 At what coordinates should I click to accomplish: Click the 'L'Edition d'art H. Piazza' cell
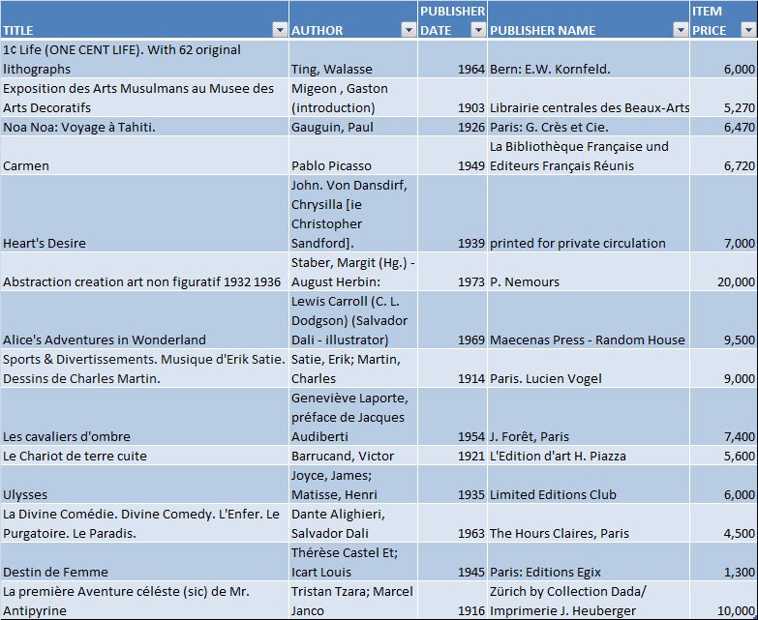coord(589,455)
